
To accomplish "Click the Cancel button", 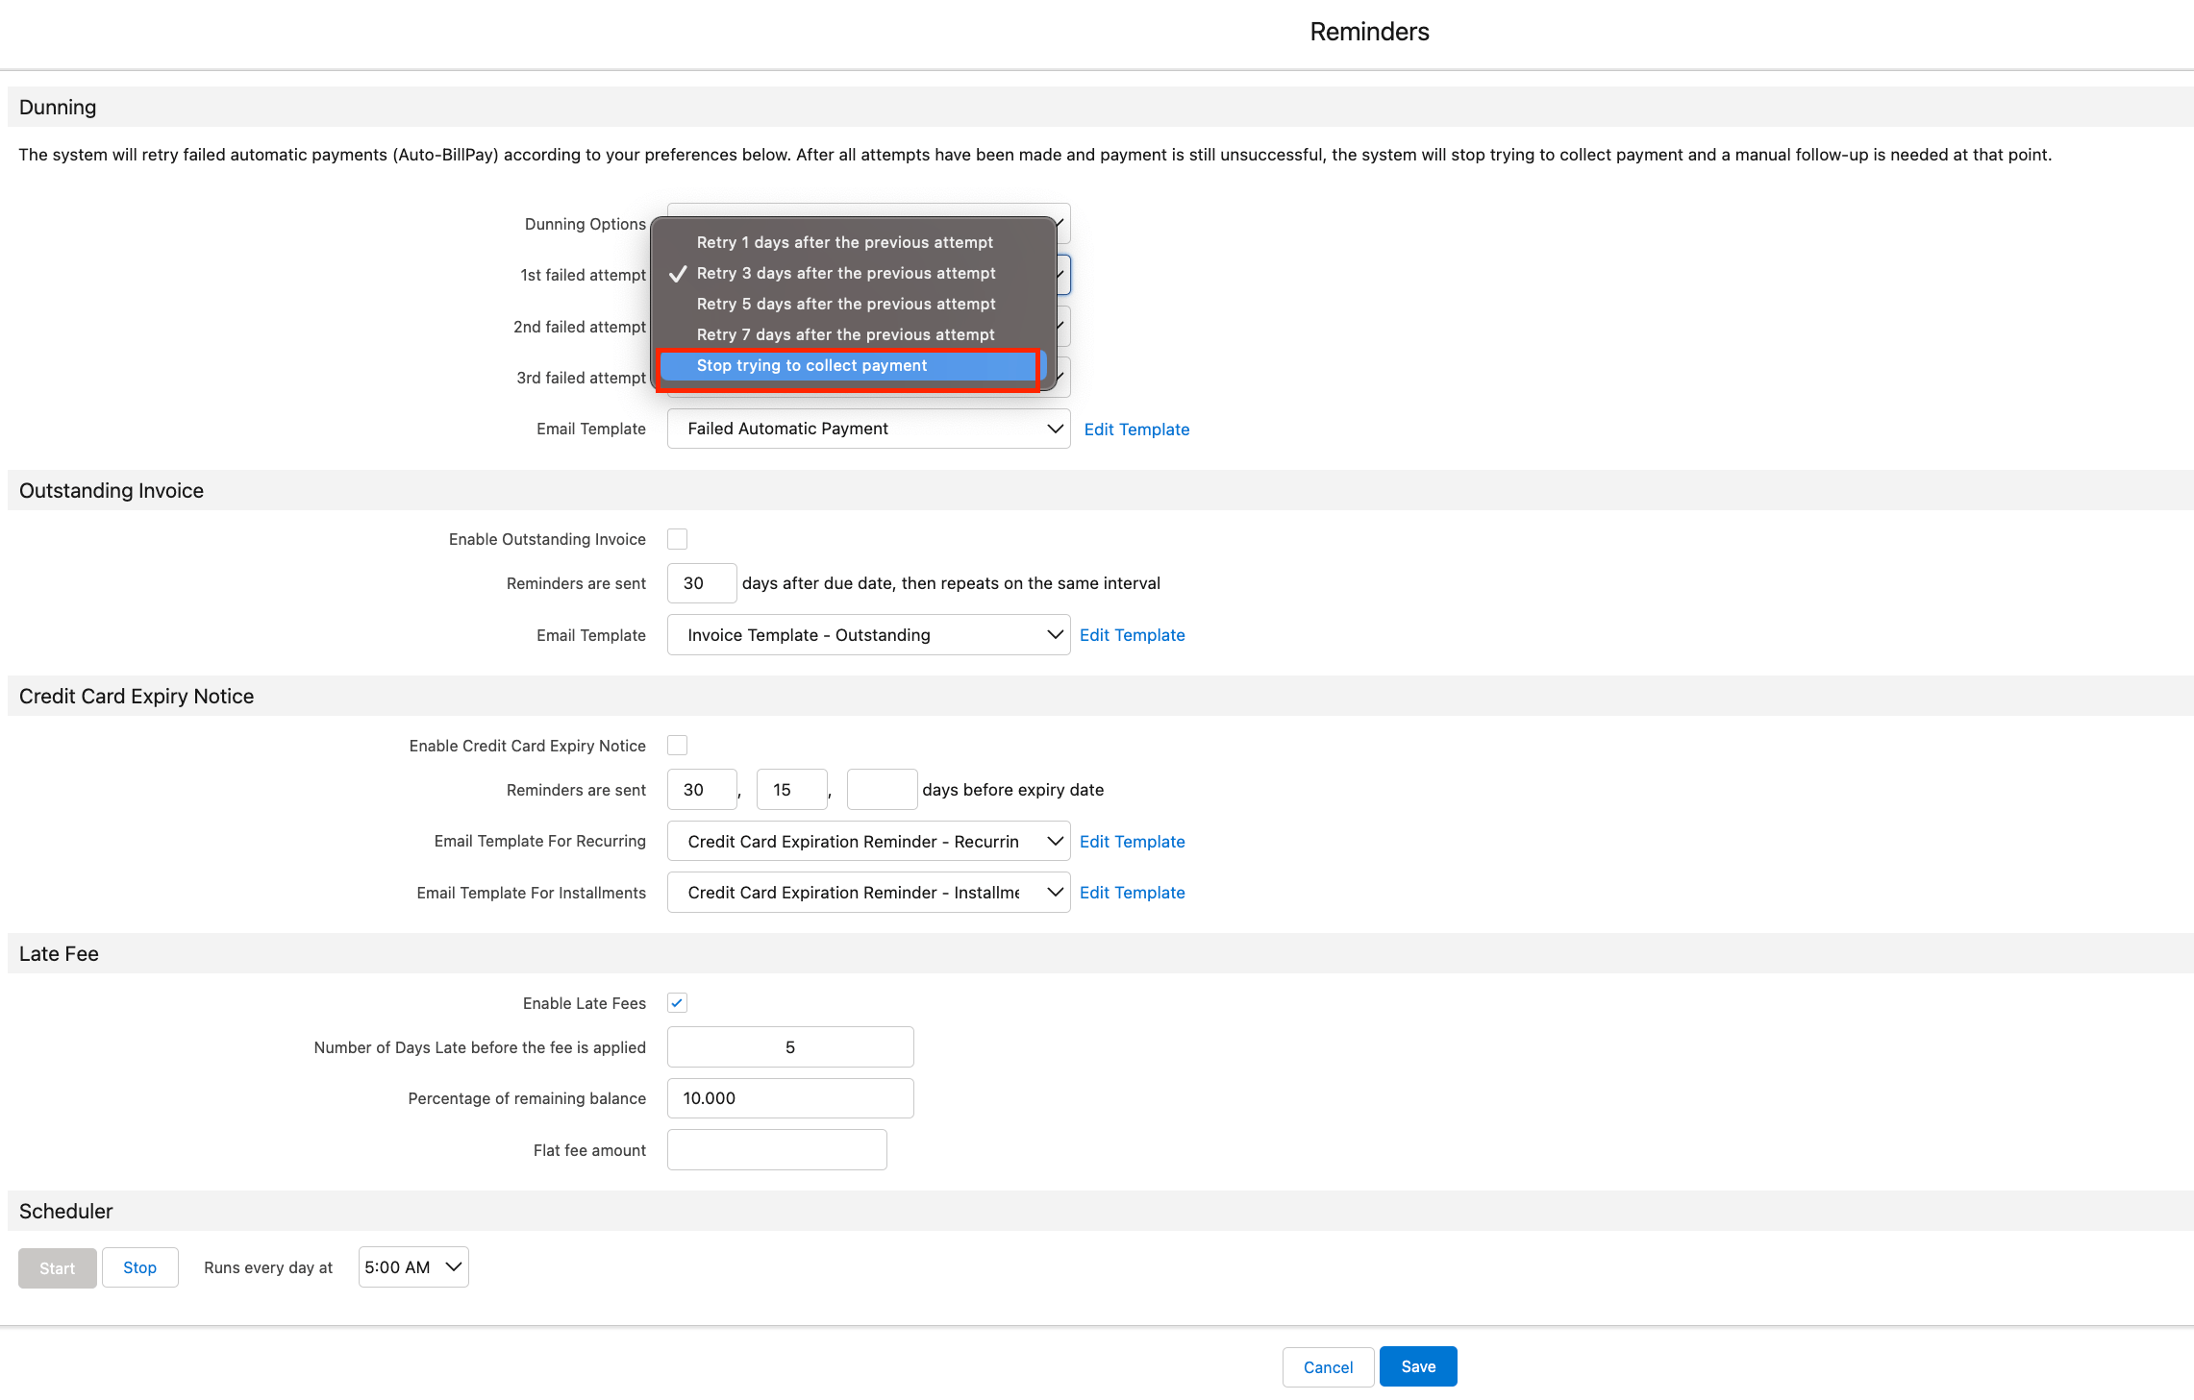I will (x=1328, y=1366).
